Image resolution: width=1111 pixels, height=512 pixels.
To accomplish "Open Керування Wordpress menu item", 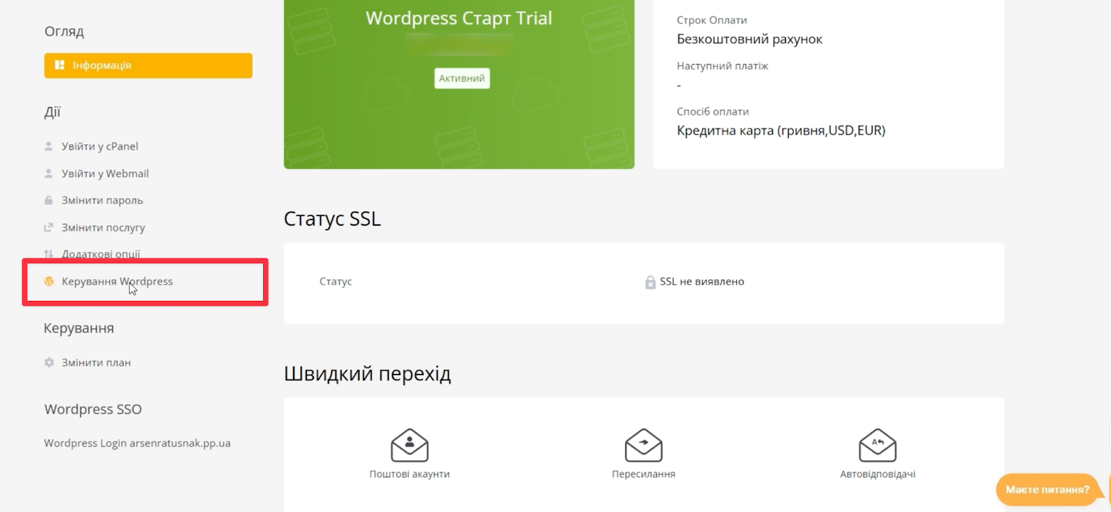I will coord(117,281).
